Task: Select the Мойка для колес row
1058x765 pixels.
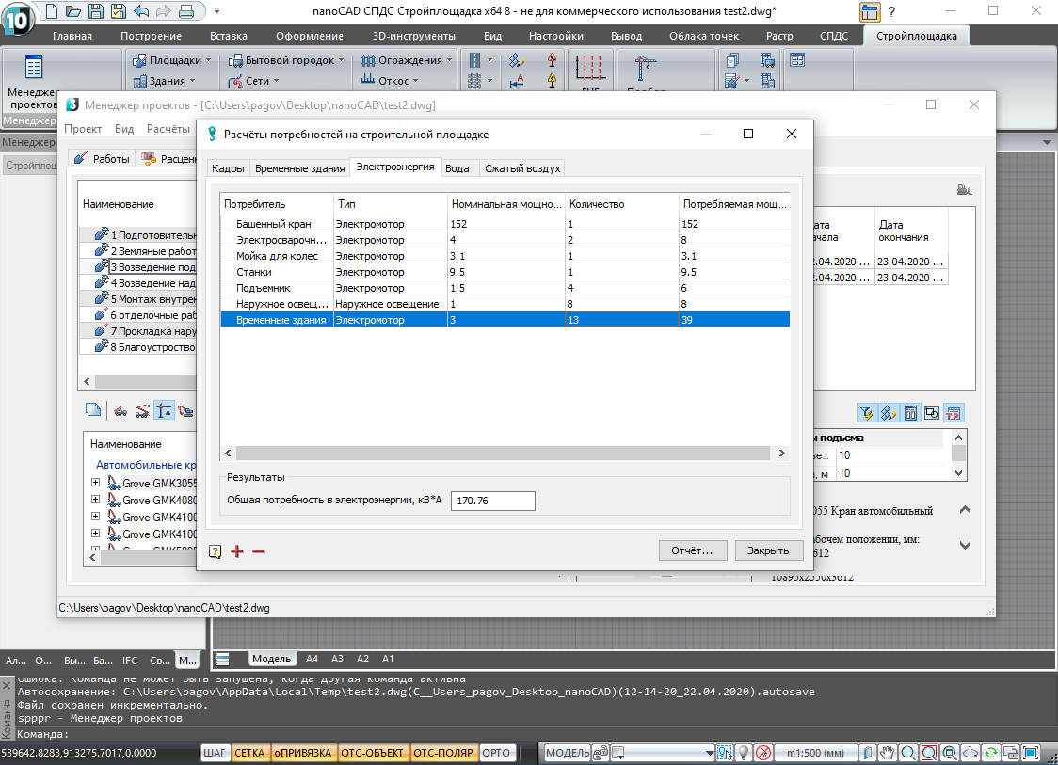Action: [x=505, y=256]
